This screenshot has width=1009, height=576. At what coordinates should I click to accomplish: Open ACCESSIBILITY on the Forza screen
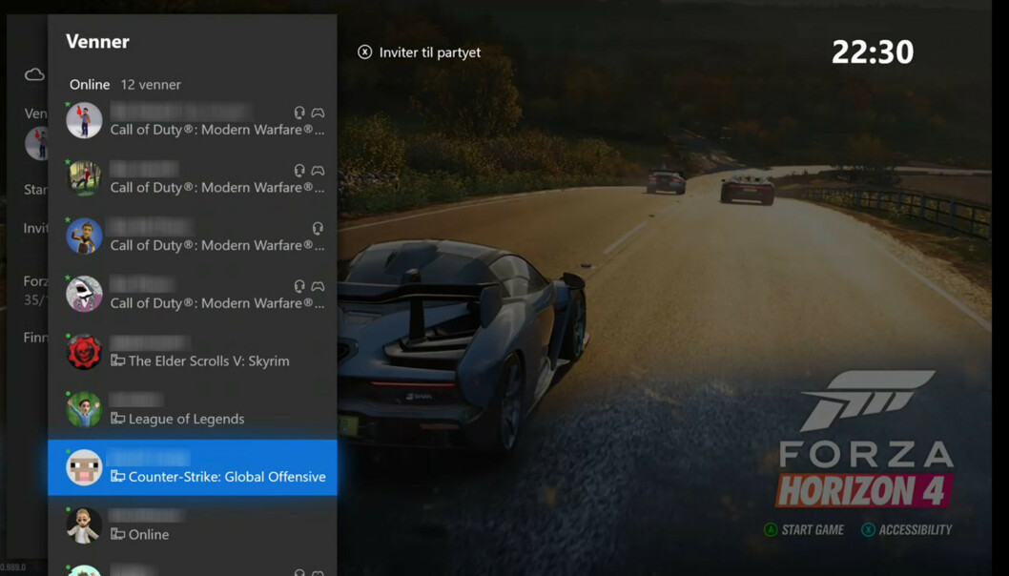pyautogui.click(x=915, y=529)
